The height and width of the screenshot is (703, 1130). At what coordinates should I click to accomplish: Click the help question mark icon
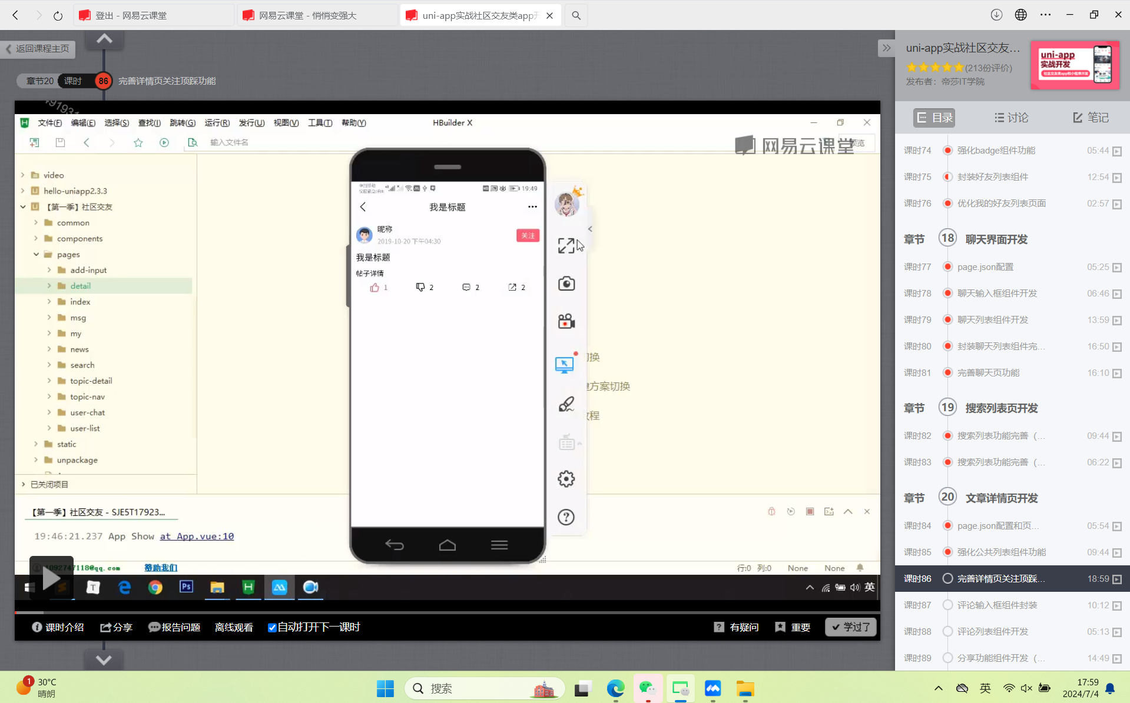coord(566,517)
